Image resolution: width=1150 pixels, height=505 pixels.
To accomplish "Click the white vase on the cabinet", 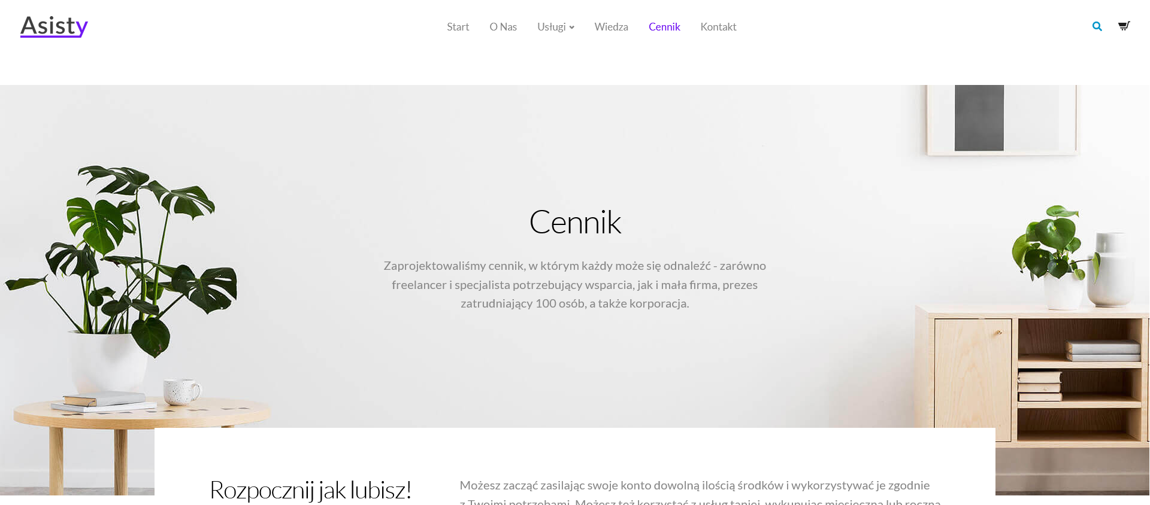I will pos(1111,269).
